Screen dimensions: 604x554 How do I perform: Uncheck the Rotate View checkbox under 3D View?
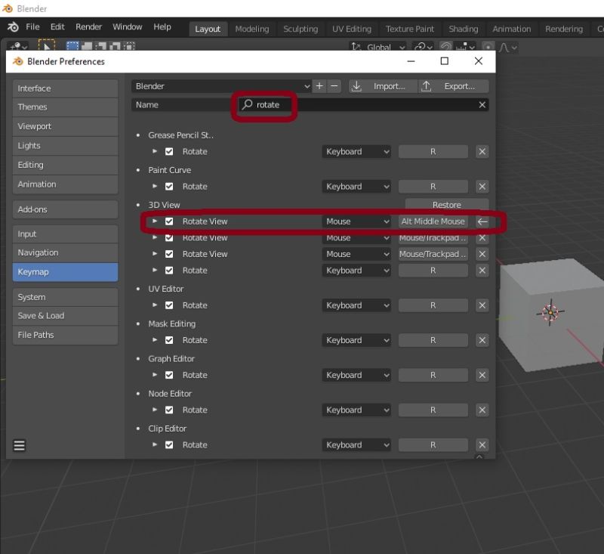168,221
